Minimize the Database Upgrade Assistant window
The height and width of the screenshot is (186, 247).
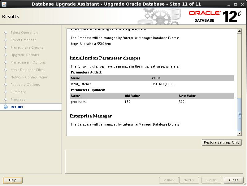tap(229, 4)
